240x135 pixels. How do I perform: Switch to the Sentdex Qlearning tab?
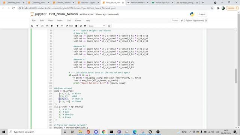pos(63,3)
